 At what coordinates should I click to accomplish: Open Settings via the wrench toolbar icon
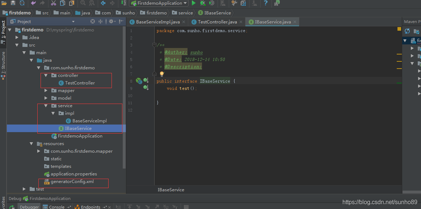click(x=234, y=3)
